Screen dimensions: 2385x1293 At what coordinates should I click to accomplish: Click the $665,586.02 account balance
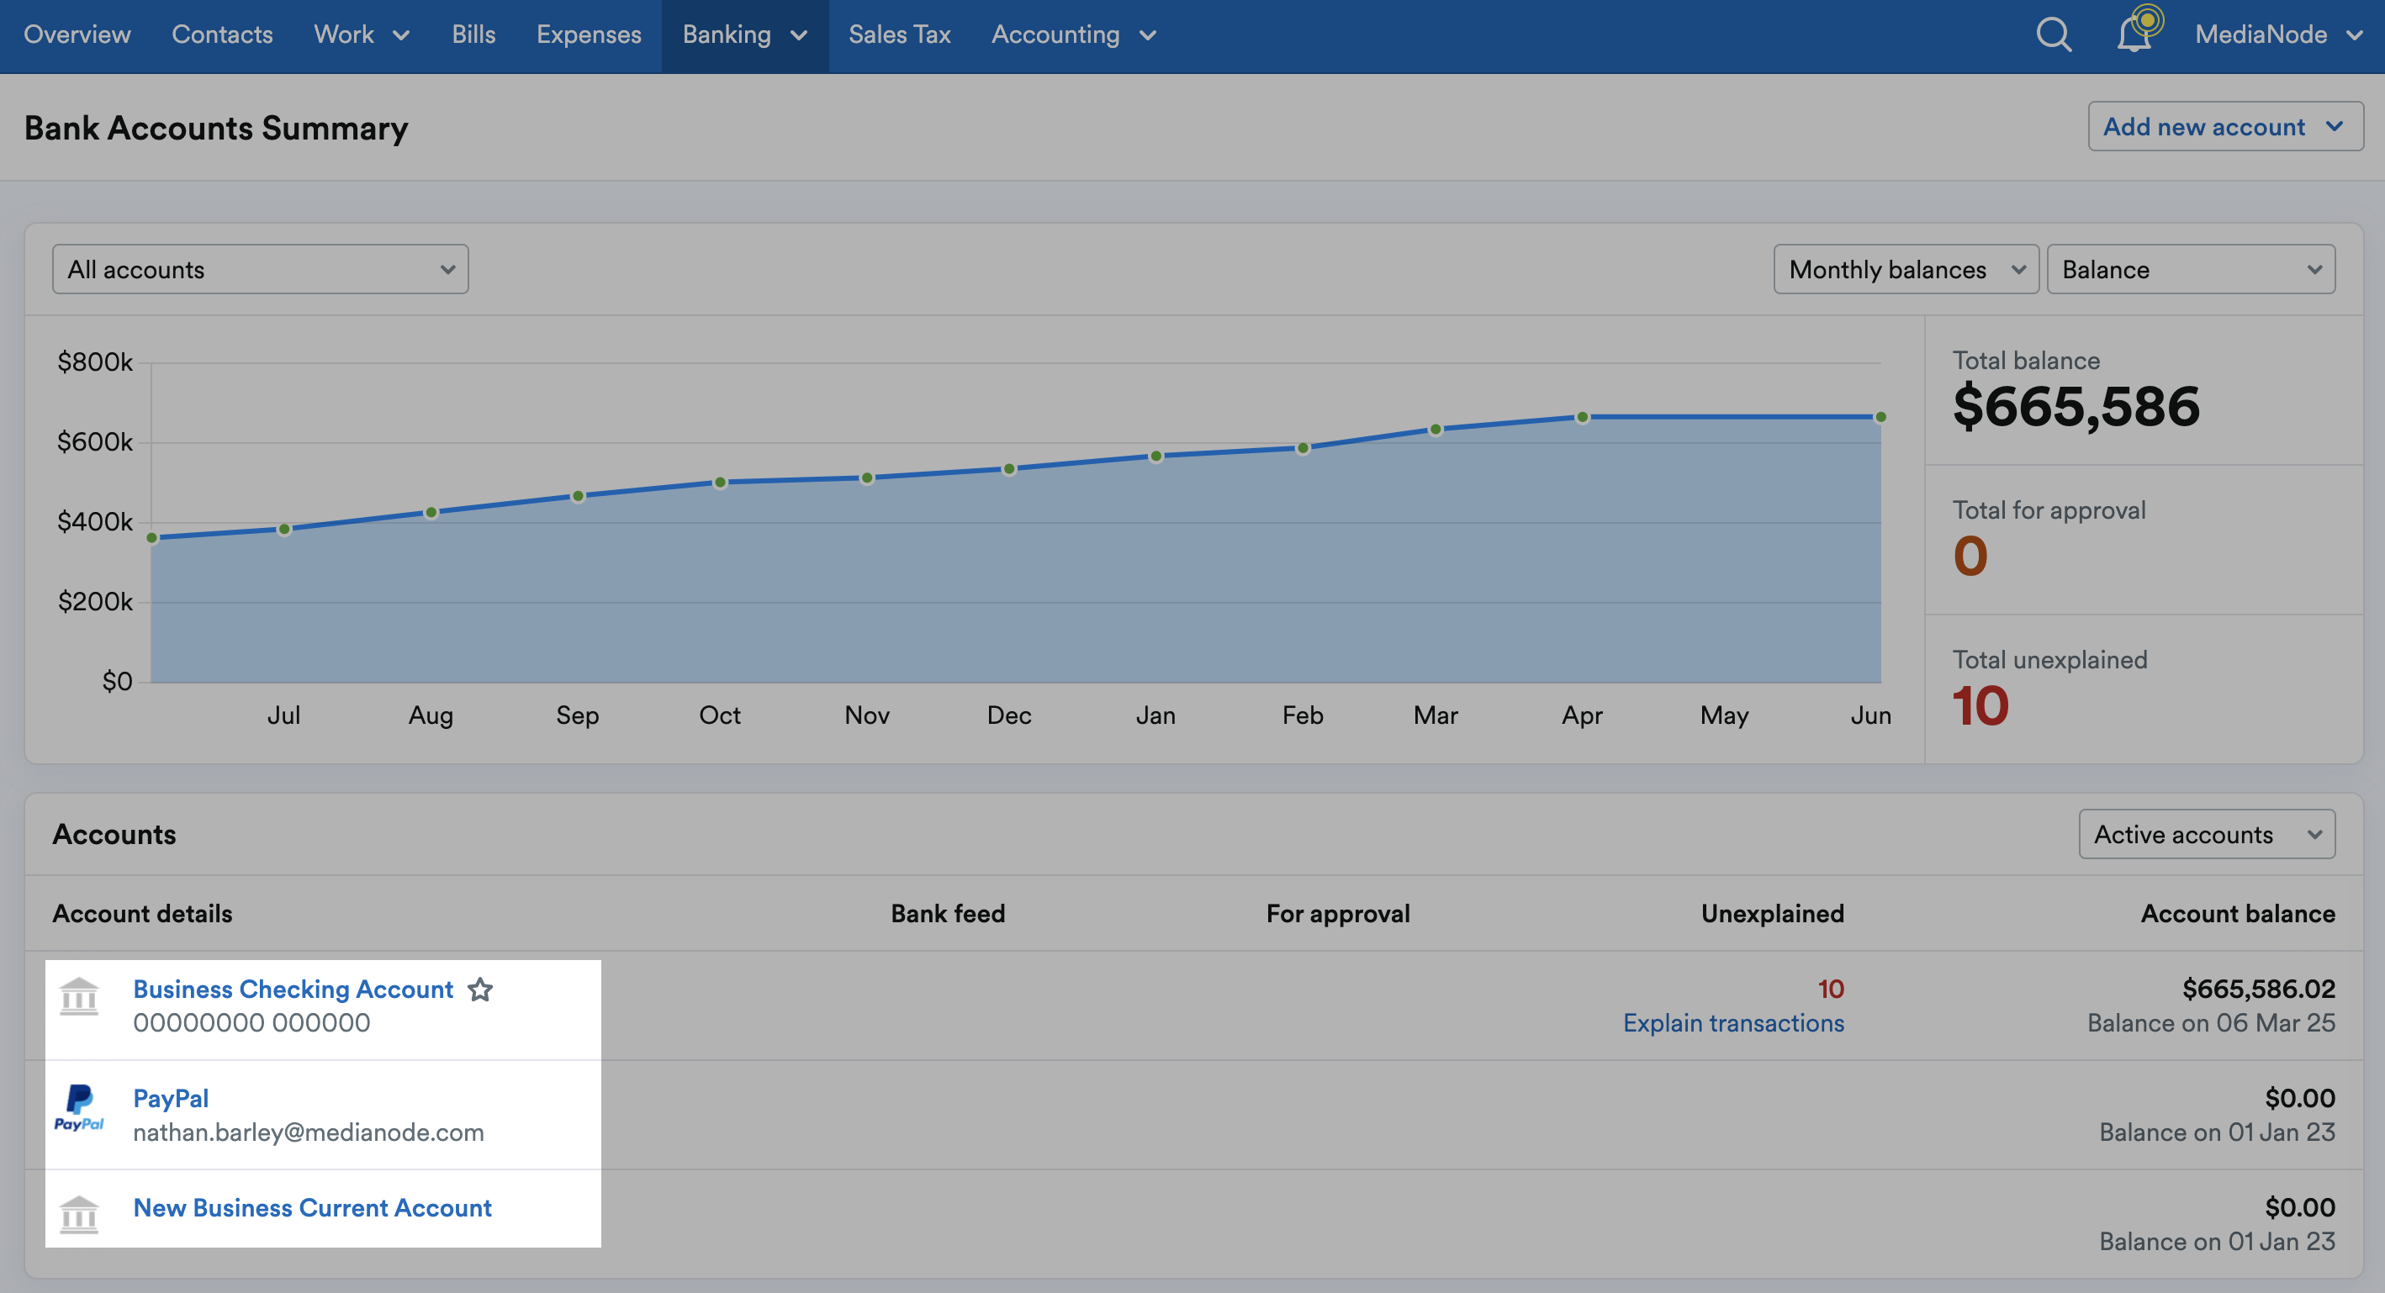2258,990
